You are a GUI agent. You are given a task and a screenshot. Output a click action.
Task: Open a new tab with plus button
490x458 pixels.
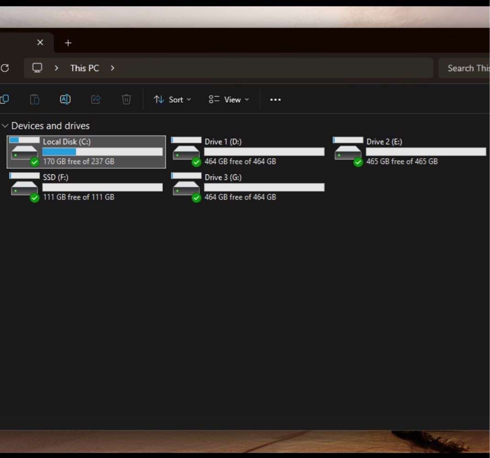[x=68, y=43]
